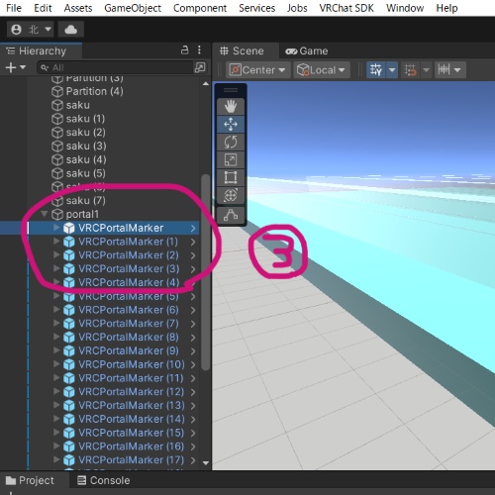This screenshot has width=495, height=495.
Task: Open the Hierarchy panel options menu
Action: click(x=199, y=50)
